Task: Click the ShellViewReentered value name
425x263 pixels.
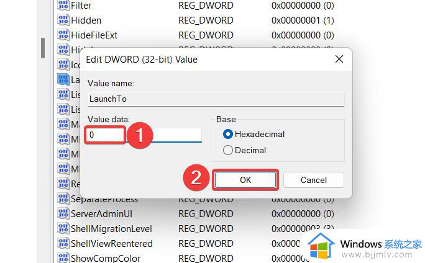Action: 112,244
